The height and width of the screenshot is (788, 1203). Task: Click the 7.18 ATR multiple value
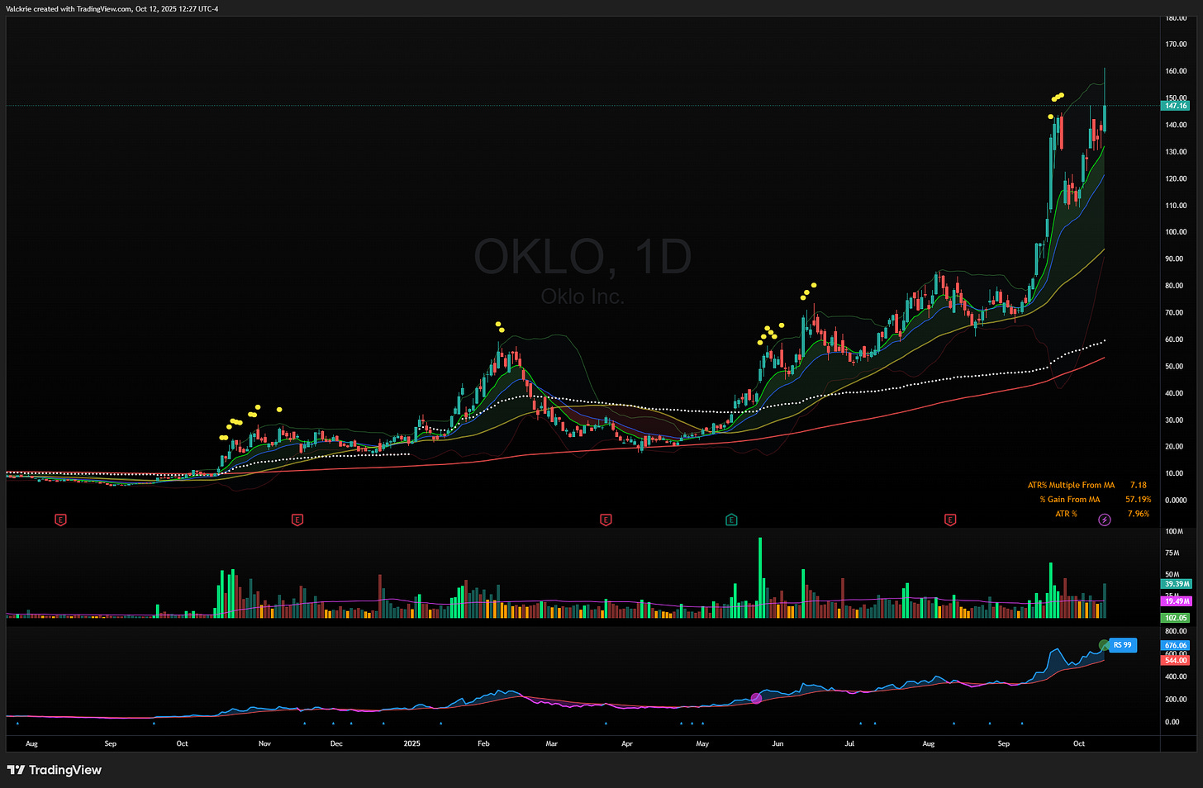(1139, 485)
